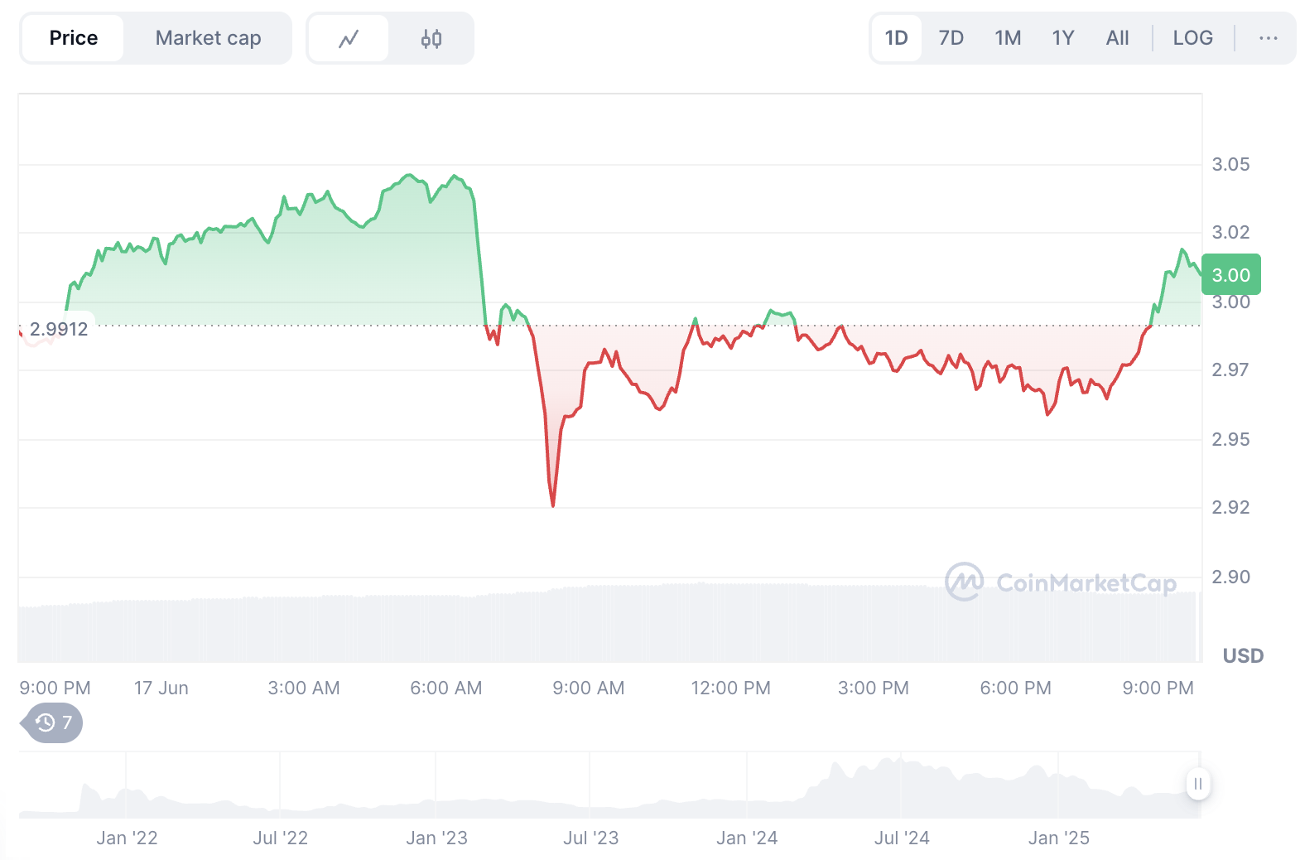Click Jul '24 on the overview timeline
1300x860 pixels.
pyautogui.click(x=902, y=838)
